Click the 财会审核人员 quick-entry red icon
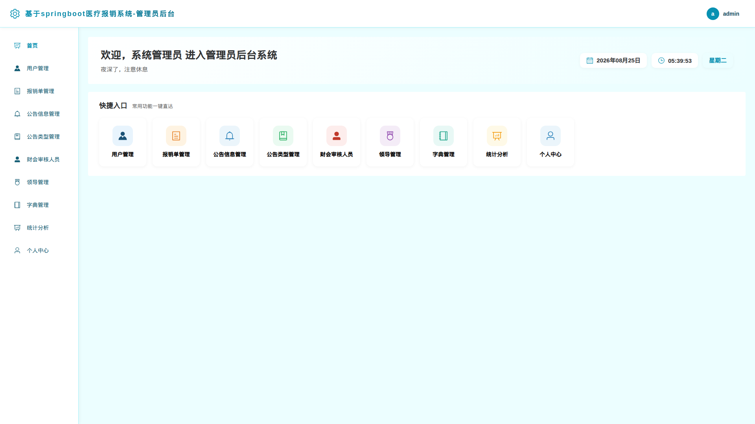Image resolution: width=755 pixels, height=424 pixels. 337,136
